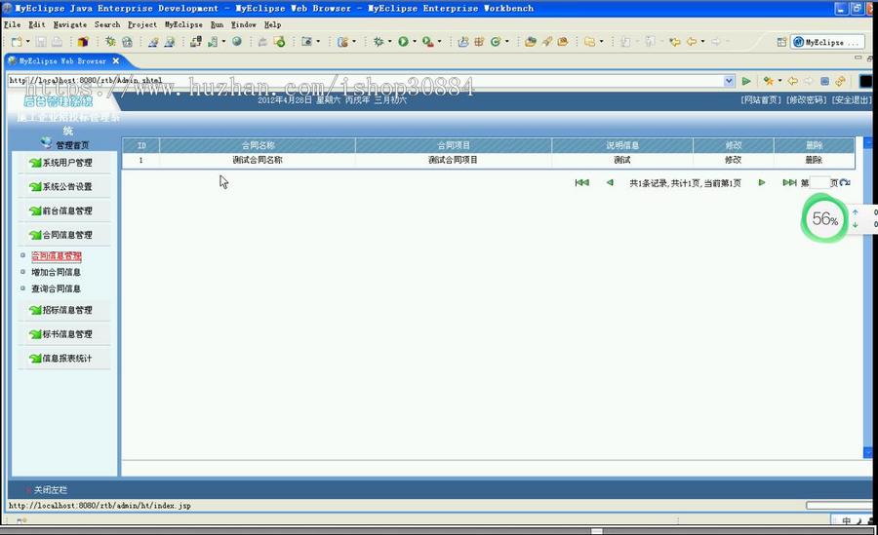The image size is (878, 535).
Task: Open the Project menu
Action: tap(142, 24)
